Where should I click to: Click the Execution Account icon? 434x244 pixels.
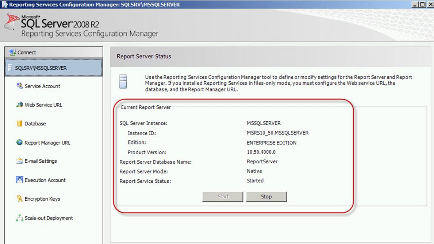(x=19, y=180)
